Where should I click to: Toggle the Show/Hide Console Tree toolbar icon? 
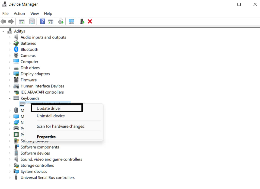click(x=21, y=21)
